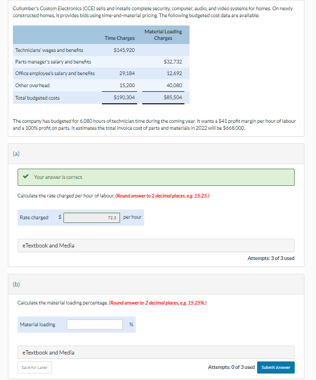Click the Material Loading Charges column header
Image resolution: width=316 pixels, height=380 pixels.
pyautogui.click(x=163, y=35)
